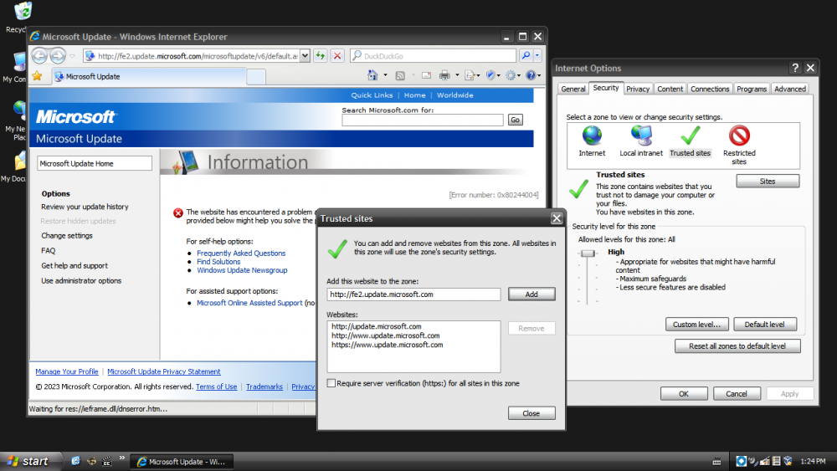Click the Search Microsoft.com text field
The width and height of the screenshot is (837, 471).
point(422,120)
